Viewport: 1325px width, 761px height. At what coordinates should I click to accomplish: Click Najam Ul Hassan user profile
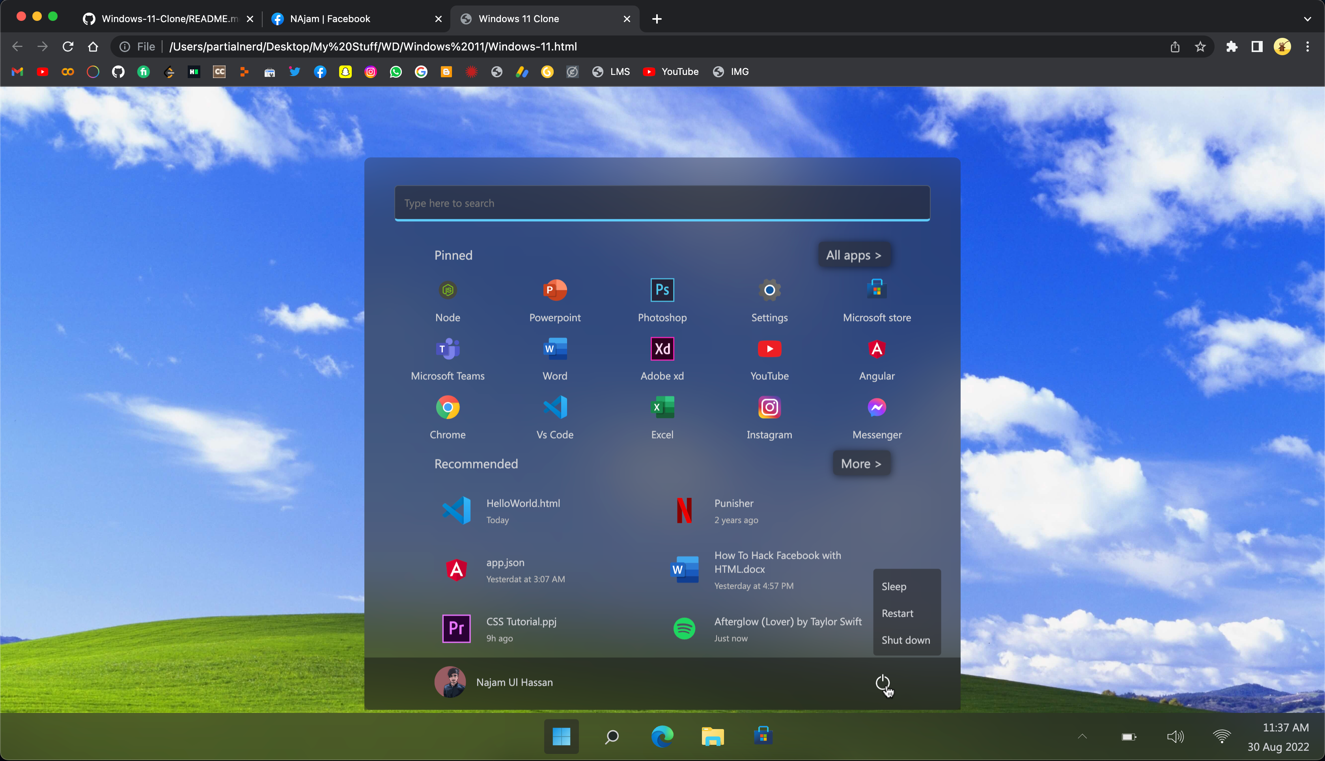494,682
